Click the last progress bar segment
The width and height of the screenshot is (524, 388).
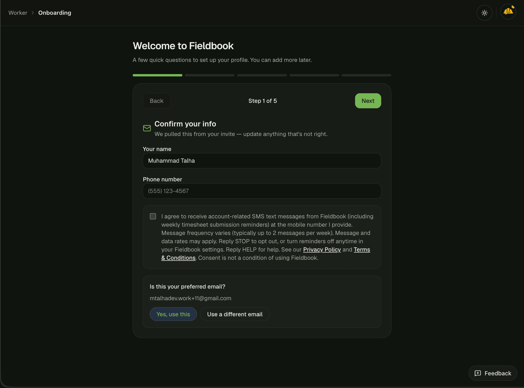(x=366, y=75)
